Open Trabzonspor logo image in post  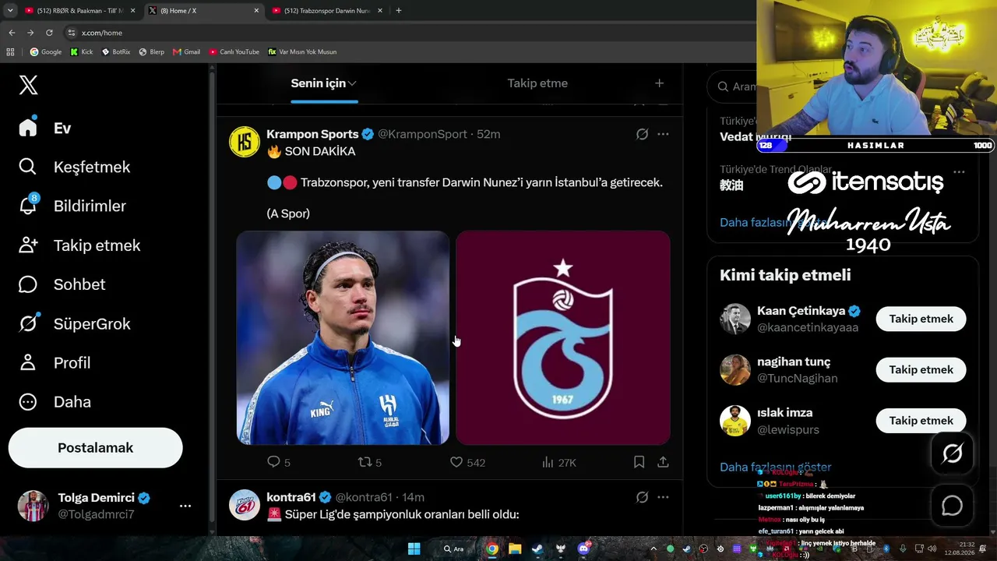pos(562,337)
